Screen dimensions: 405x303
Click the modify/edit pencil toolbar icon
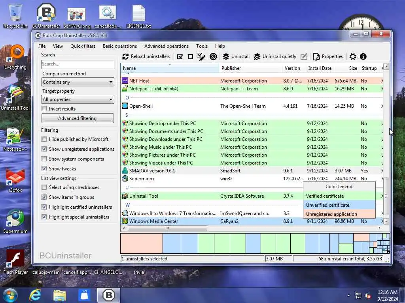[x=304, y=56]
